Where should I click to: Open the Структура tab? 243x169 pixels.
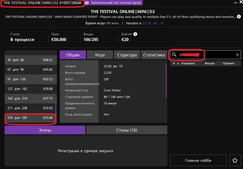pyautogui.click(x=127, y=55)
